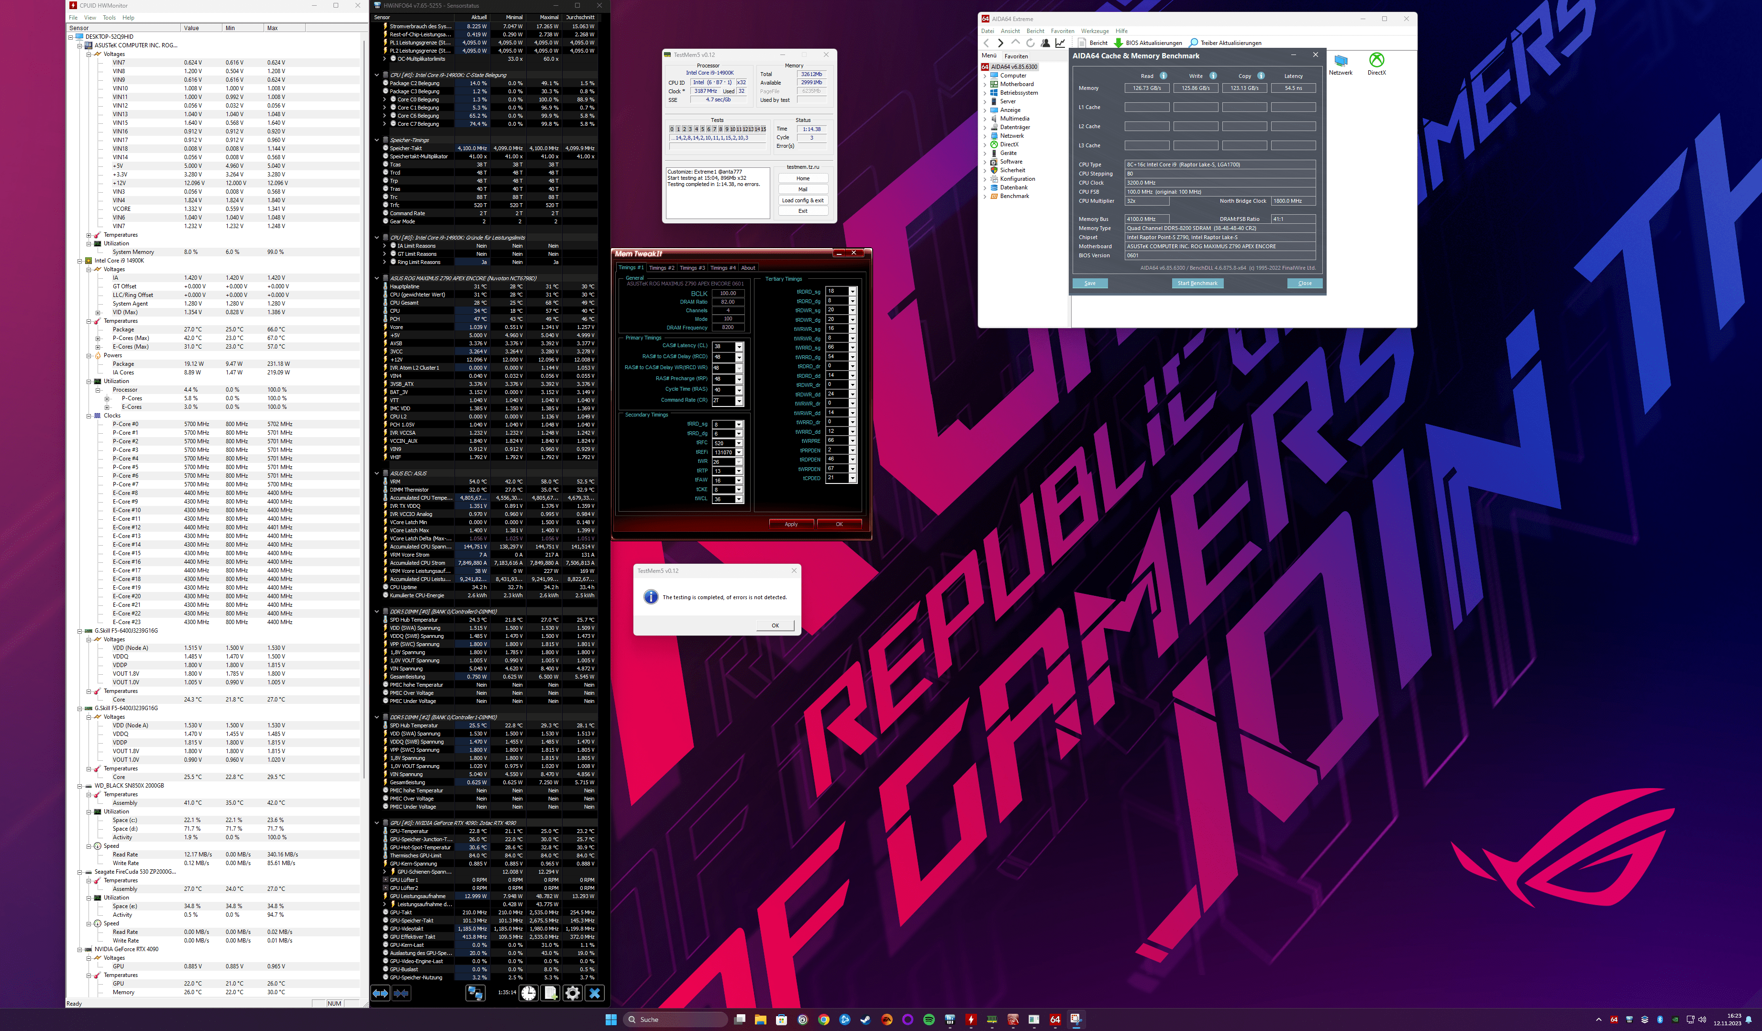
Task: Click Apply button in MemTweakIt
Action: click(x=791, y=524)
